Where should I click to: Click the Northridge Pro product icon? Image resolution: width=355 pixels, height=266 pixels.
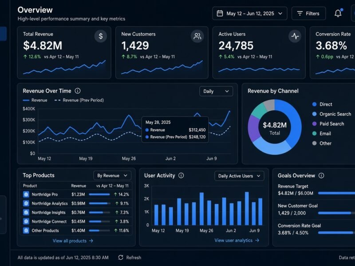pyautogui.click(x=26, y=194)
